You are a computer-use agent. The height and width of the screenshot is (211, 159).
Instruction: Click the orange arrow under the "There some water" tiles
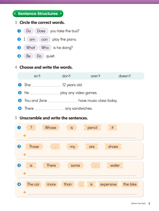click(x=24, y=173)
